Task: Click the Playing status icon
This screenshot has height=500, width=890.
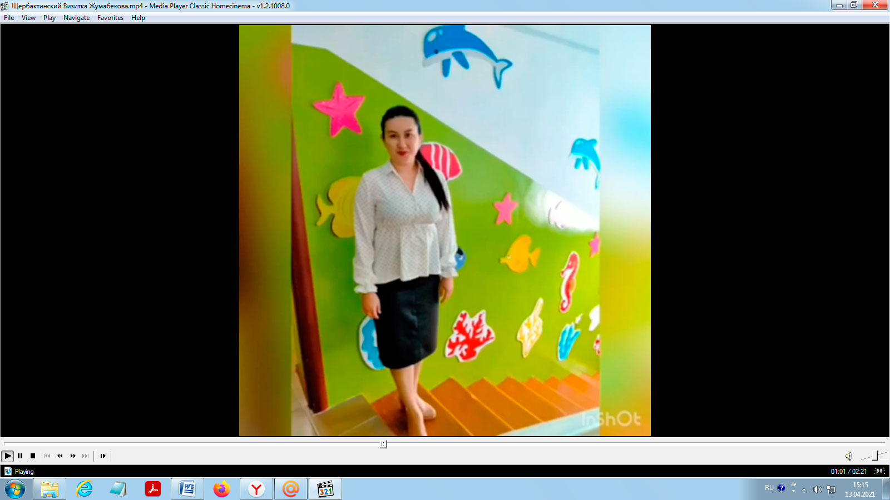Action: click(8, 471)
